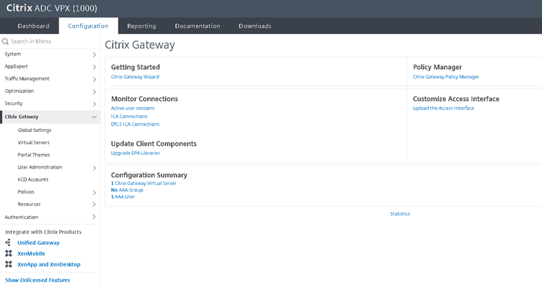Click the search magnifier icon in menu
Viewport: 542px width, 288px height.
[6, 41]
